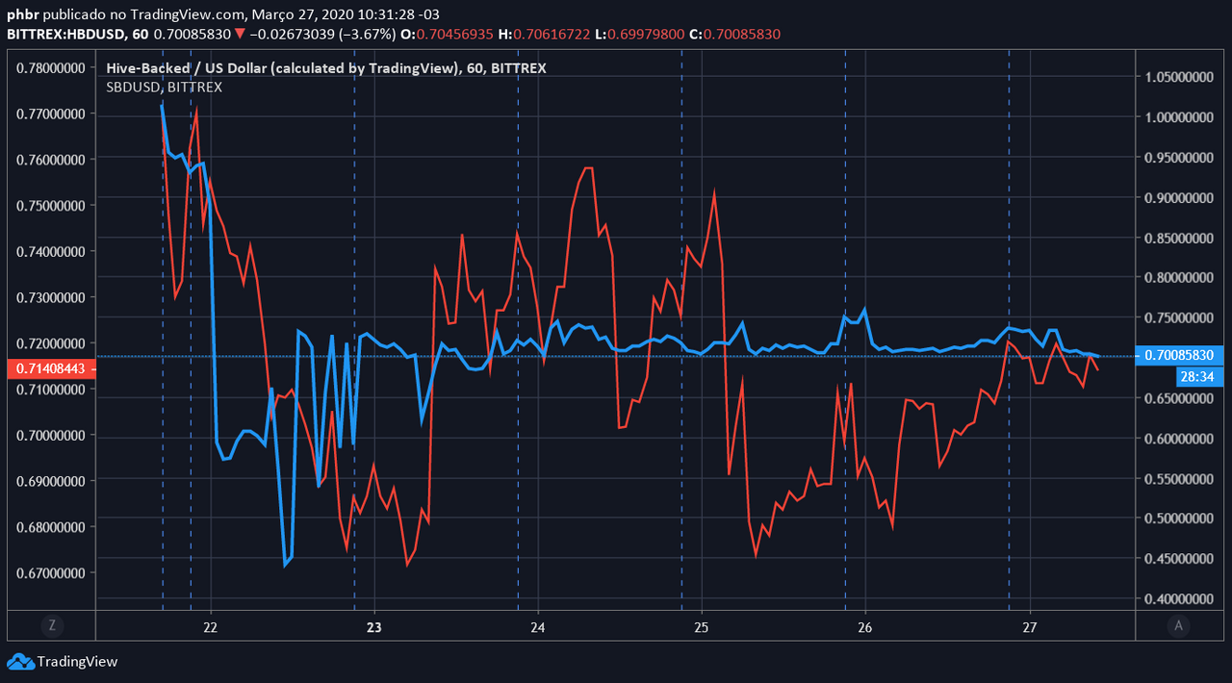
Task: Click the Hive-Backed / US Dollar chart title
Action: [x=326, y=68]
